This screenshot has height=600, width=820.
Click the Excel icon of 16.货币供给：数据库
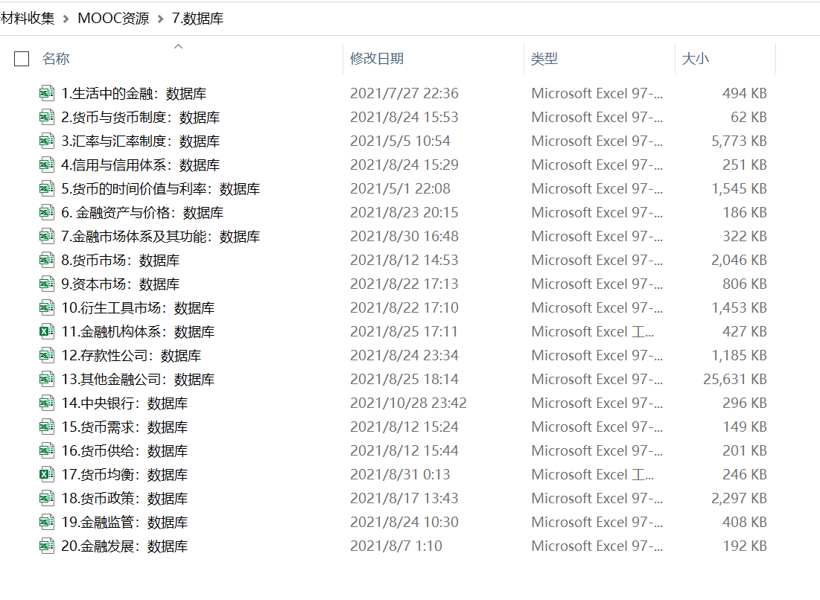(46, 451)
